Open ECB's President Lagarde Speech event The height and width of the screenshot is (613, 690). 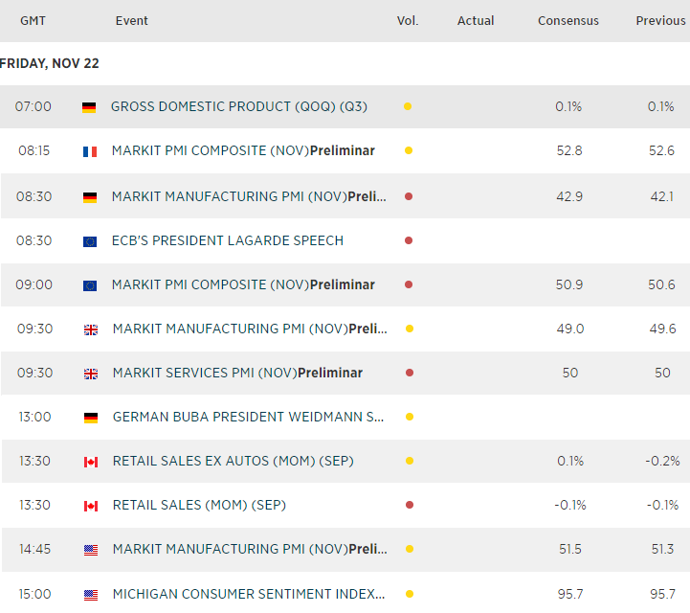228,240
